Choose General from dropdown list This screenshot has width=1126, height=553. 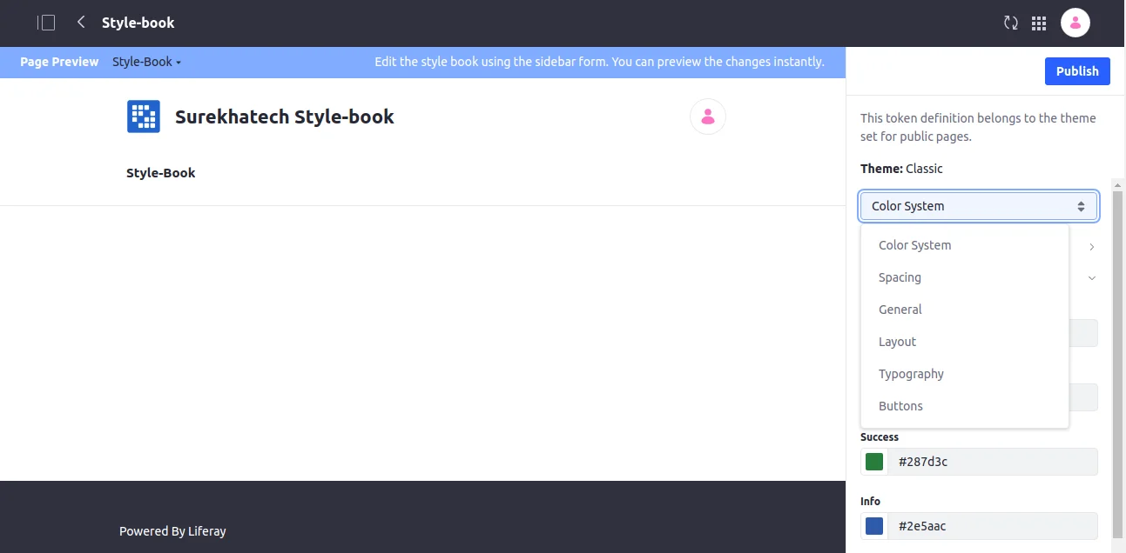[964, 310]
